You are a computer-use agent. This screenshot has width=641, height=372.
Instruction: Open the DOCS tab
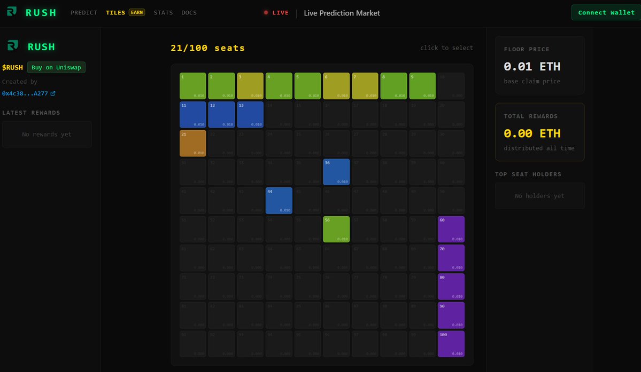point(189,13)
